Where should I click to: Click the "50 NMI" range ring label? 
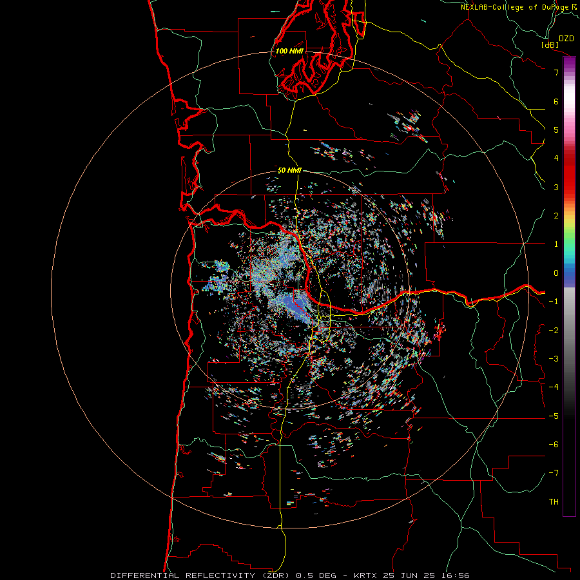(289, 171)
